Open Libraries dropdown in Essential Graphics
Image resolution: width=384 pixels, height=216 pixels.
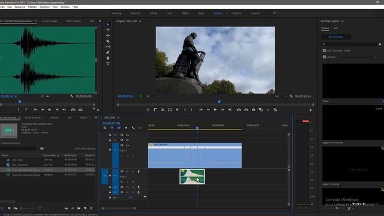[x=358, y=57]
